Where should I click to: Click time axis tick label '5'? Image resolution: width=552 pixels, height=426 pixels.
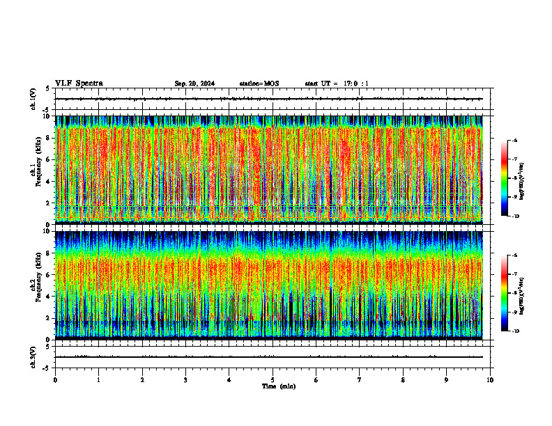coord(273,380)
